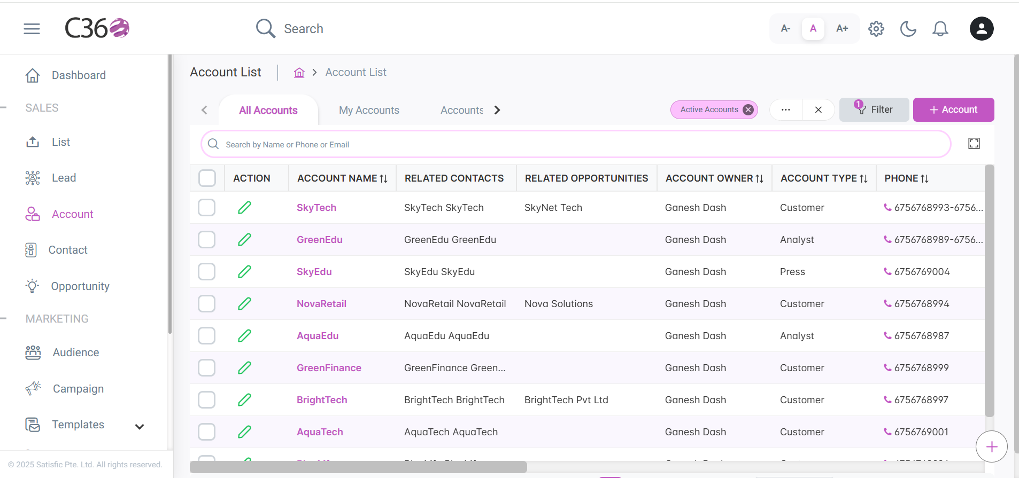The width and height of the screenshot is (1019, 478).
Task: Open the NovaRetail account link
Action: (321, 304)
